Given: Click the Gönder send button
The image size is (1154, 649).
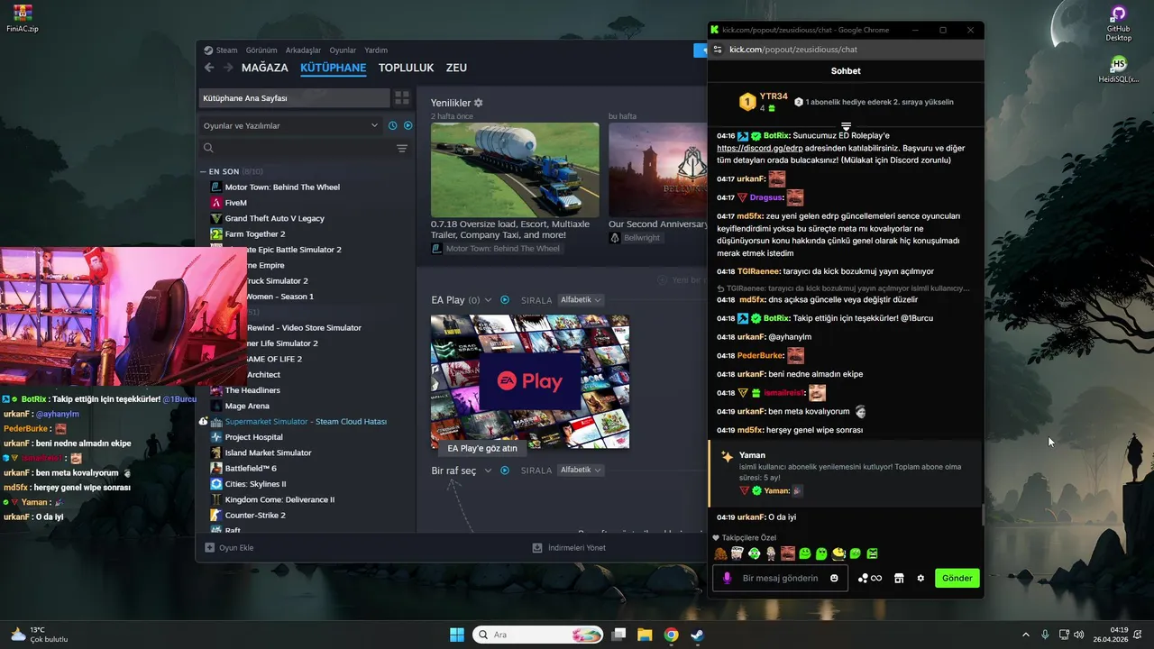Looking at the screenshot, I should pyautogui.click(x=957, y=578).
